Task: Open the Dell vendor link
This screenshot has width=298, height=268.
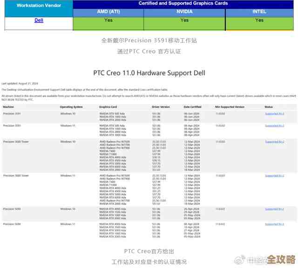Action: point(39,20)
